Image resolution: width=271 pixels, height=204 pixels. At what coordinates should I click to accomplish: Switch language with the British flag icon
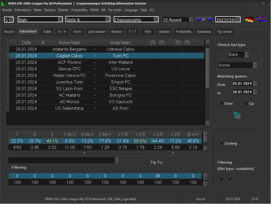coord(261,19)
